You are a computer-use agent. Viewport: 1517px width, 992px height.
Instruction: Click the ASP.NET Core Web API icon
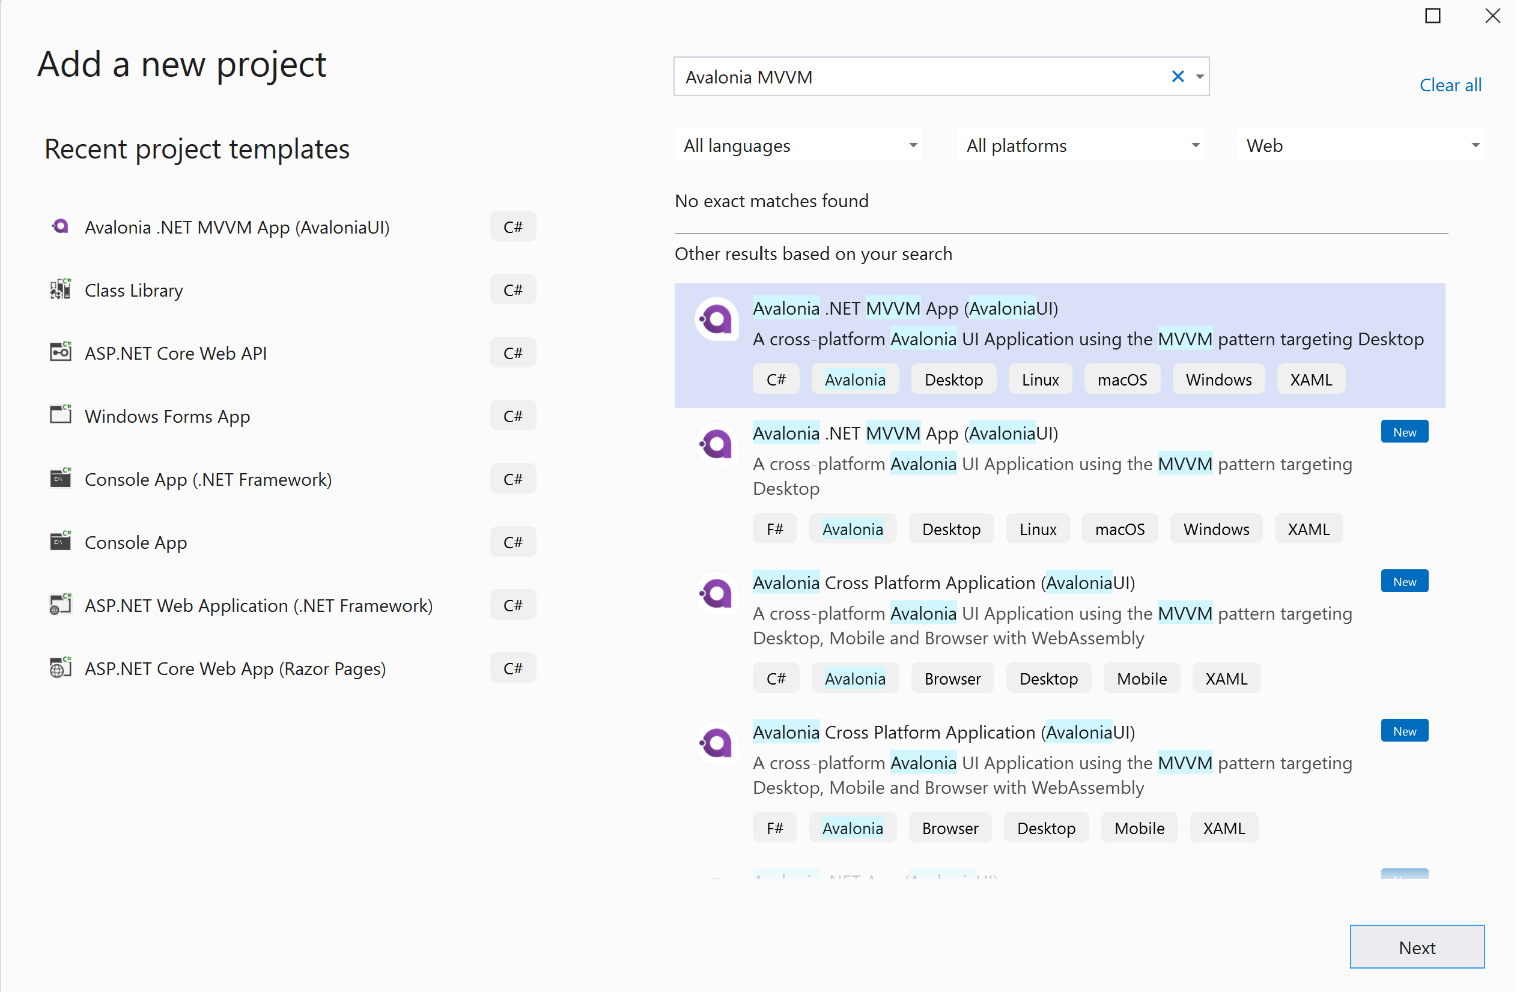(61, 352)
